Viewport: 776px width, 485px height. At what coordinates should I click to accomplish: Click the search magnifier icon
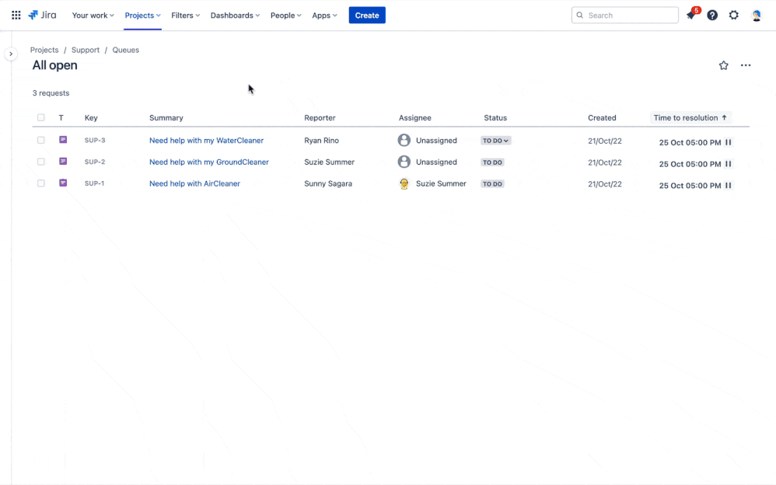tap(579, 16)
